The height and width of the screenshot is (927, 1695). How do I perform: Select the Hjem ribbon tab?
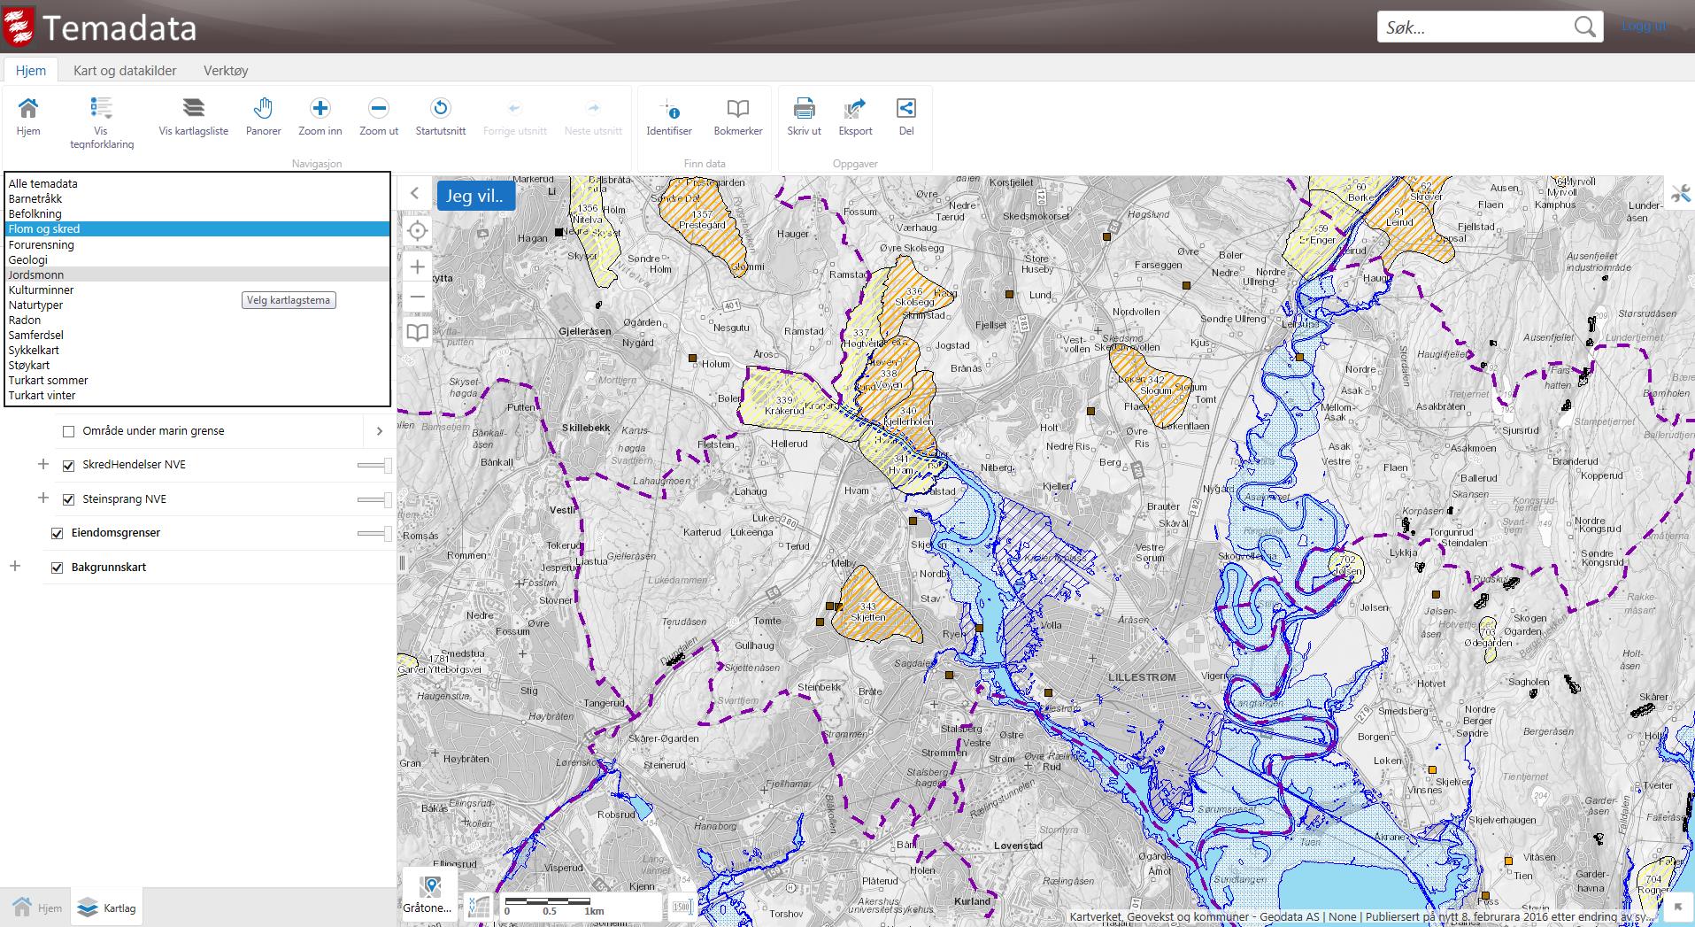click(x=31, y=71)
